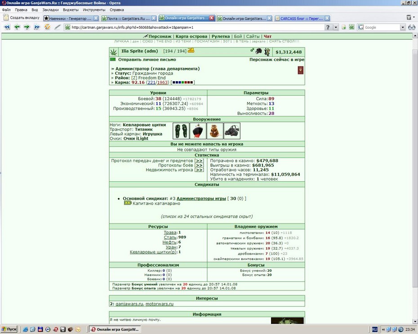Click inside the Google search field
The image size is (418, 334).
pyautogui.click(x=382, y=27)
